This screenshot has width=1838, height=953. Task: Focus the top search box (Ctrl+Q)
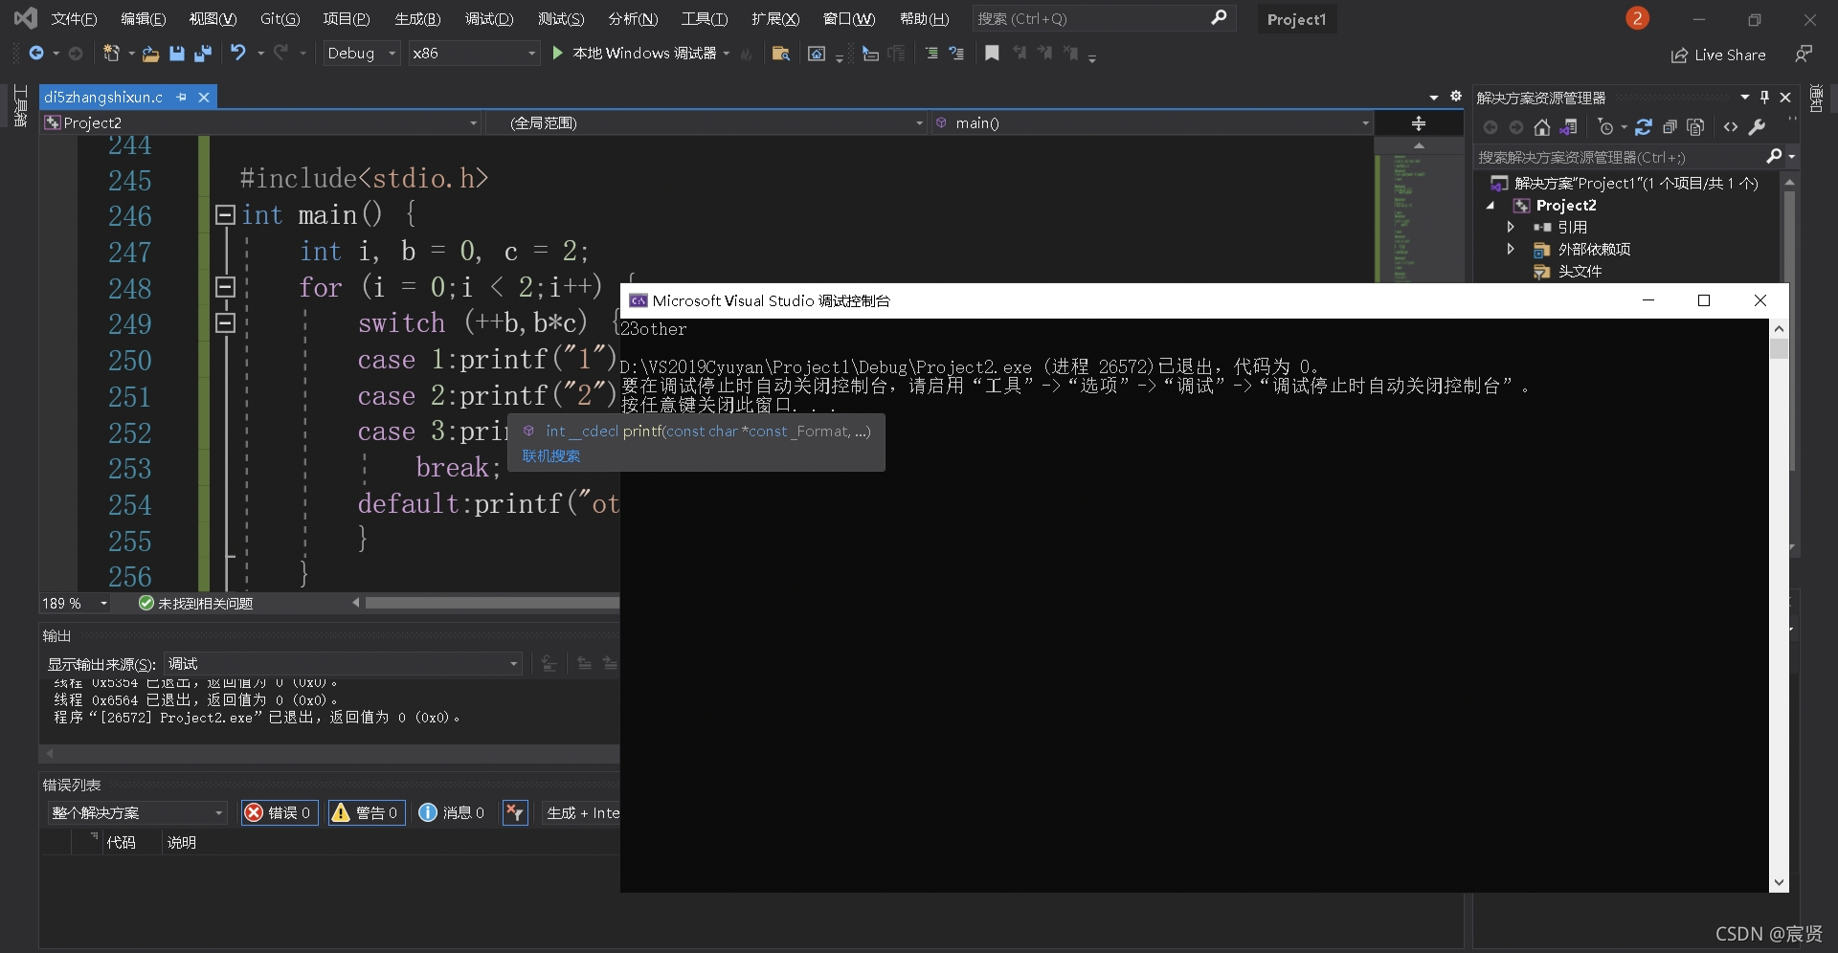(x=1104, y=18)
